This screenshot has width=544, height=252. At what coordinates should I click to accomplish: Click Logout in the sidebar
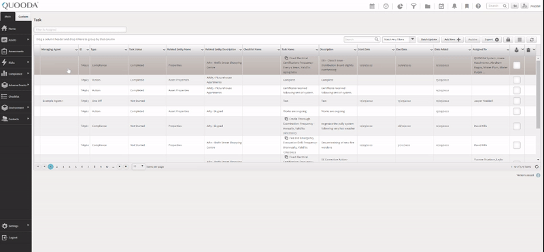[x=16, y=238]
